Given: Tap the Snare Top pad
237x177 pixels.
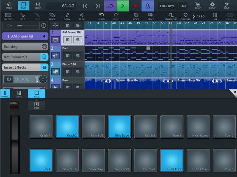Looking at the screenshot, I should (94, 160).
